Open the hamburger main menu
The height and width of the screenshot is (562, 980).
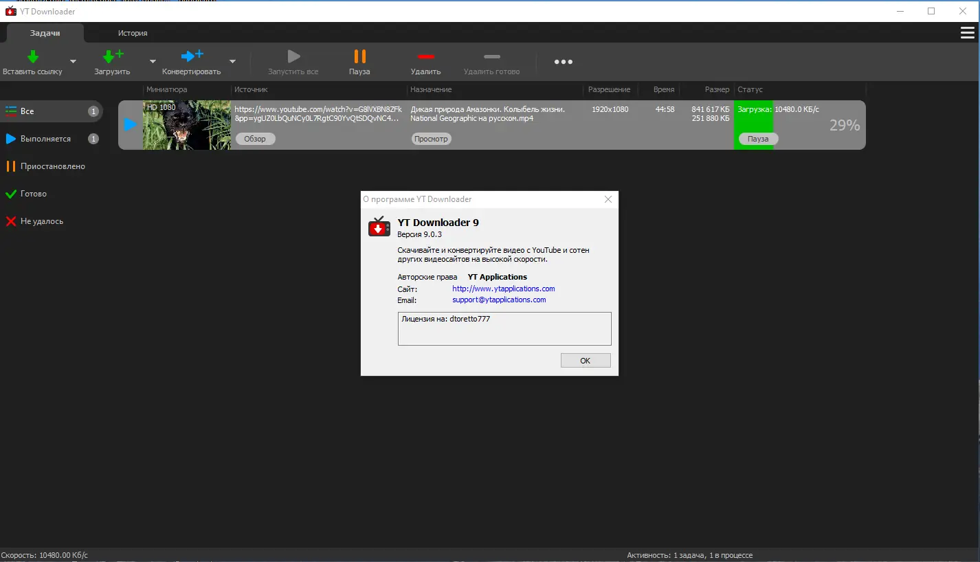(967, 33)
